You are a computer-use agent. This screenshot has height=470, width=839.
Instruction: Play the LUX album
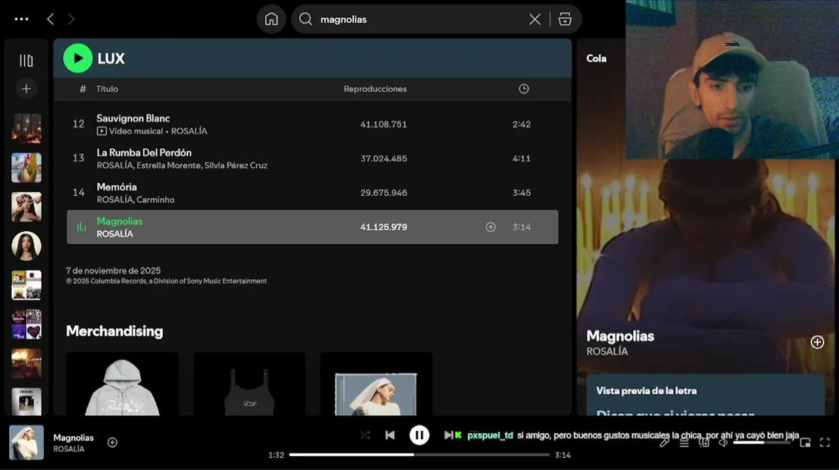[78, 58]
